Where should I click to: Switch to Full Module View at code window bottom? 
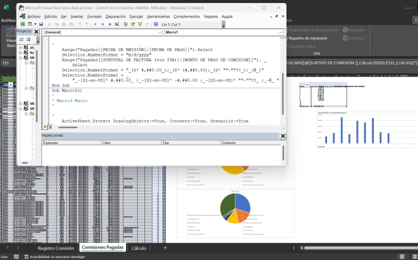point(50,127)
